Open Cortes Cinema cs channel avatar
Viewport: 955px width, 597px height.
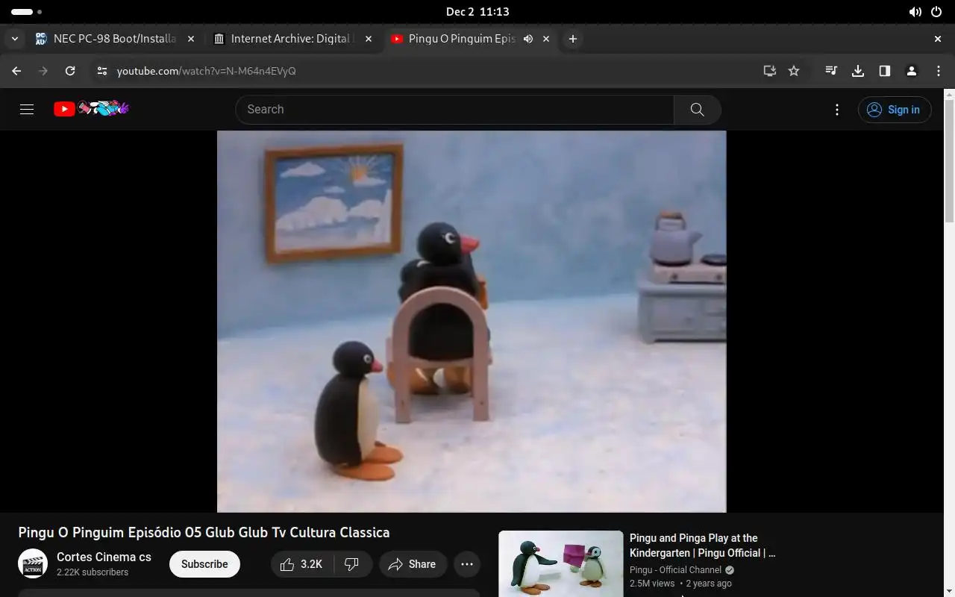[33, 564]
